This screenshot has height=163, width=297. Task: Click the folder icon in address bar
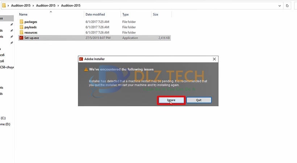(4, 6)
